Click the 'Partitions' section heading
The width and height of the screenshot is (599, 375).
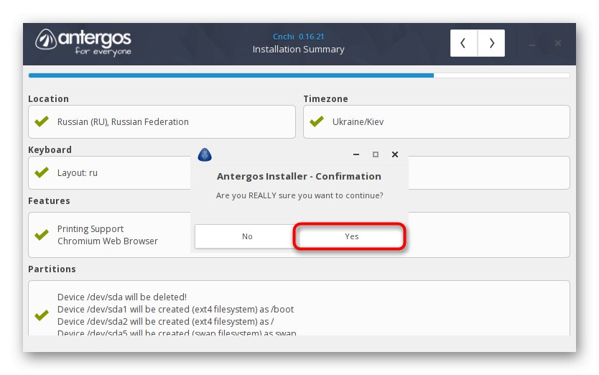(x=52, y=269)
